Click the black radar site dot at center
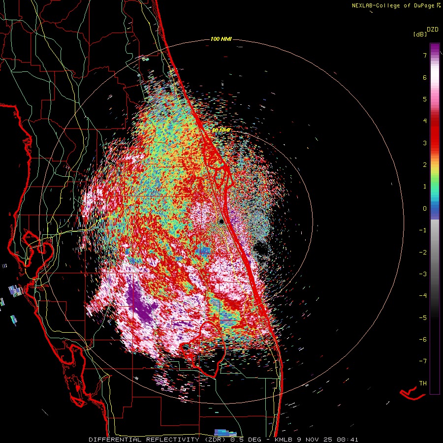The image size is (443, 443). tap(221, 221)
